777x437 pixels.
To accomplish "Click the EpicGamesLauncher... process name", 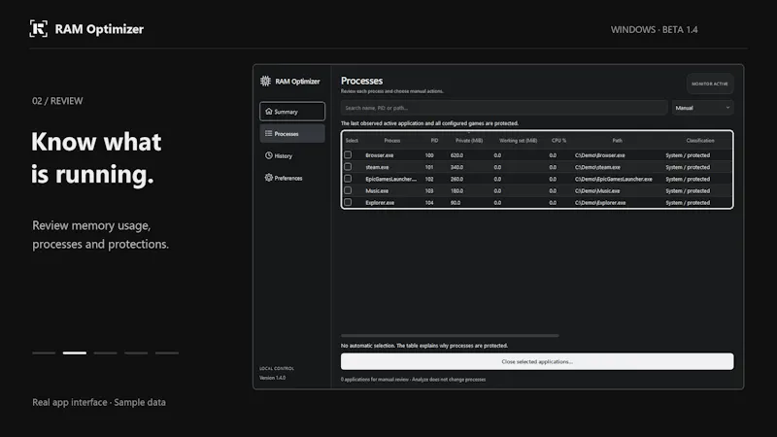I will 391,179.
